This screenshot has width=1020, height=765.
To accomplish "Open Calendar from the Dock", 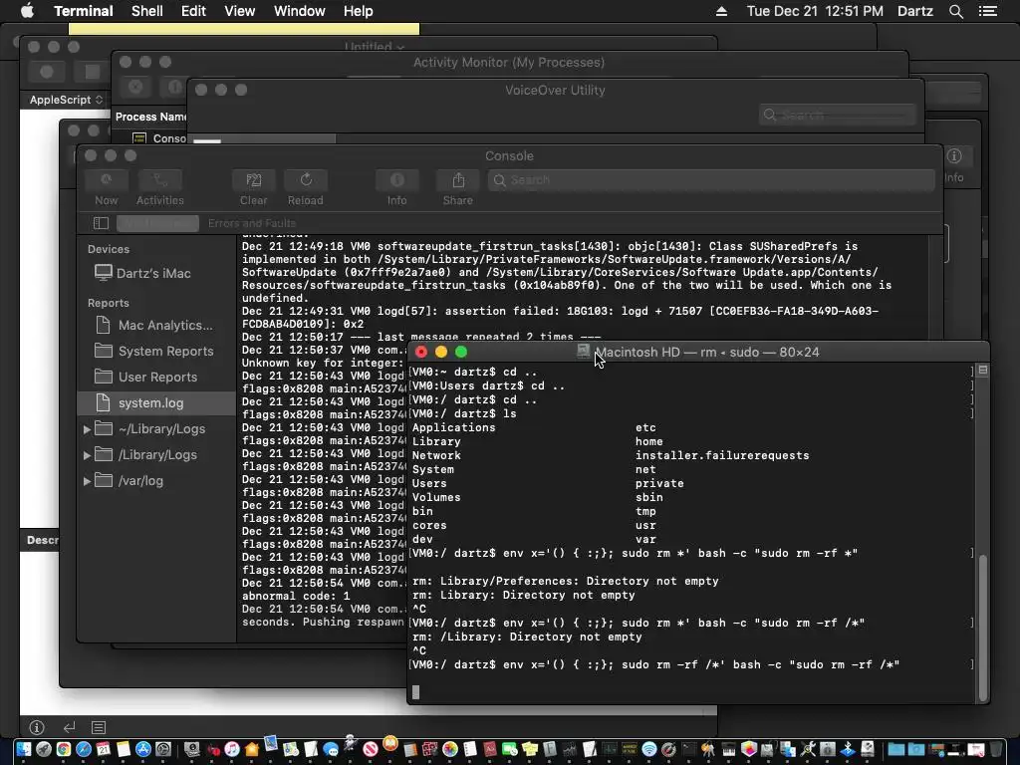I will pyautogui.click(x=103, y=749).
